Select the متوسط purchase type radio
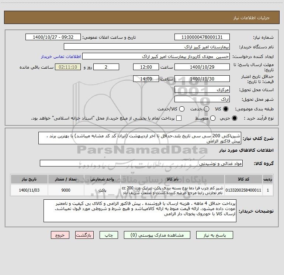The width and height of the screenshot is (284, 275). (213, 118)
